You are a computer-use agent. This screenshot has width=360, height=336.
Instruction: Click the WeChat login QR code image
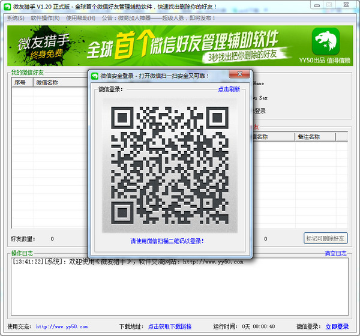tap(170, 166)
